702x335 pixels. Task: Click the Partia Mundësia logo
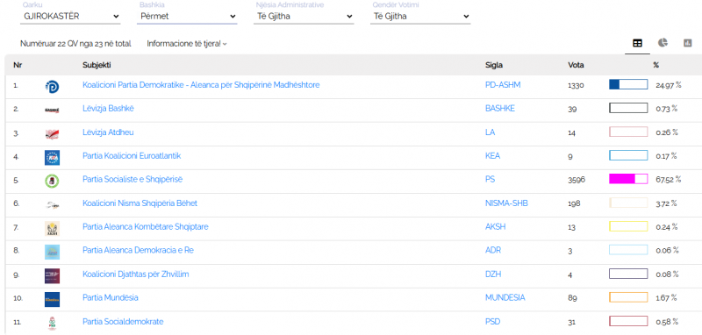click(x=52, y=299)
